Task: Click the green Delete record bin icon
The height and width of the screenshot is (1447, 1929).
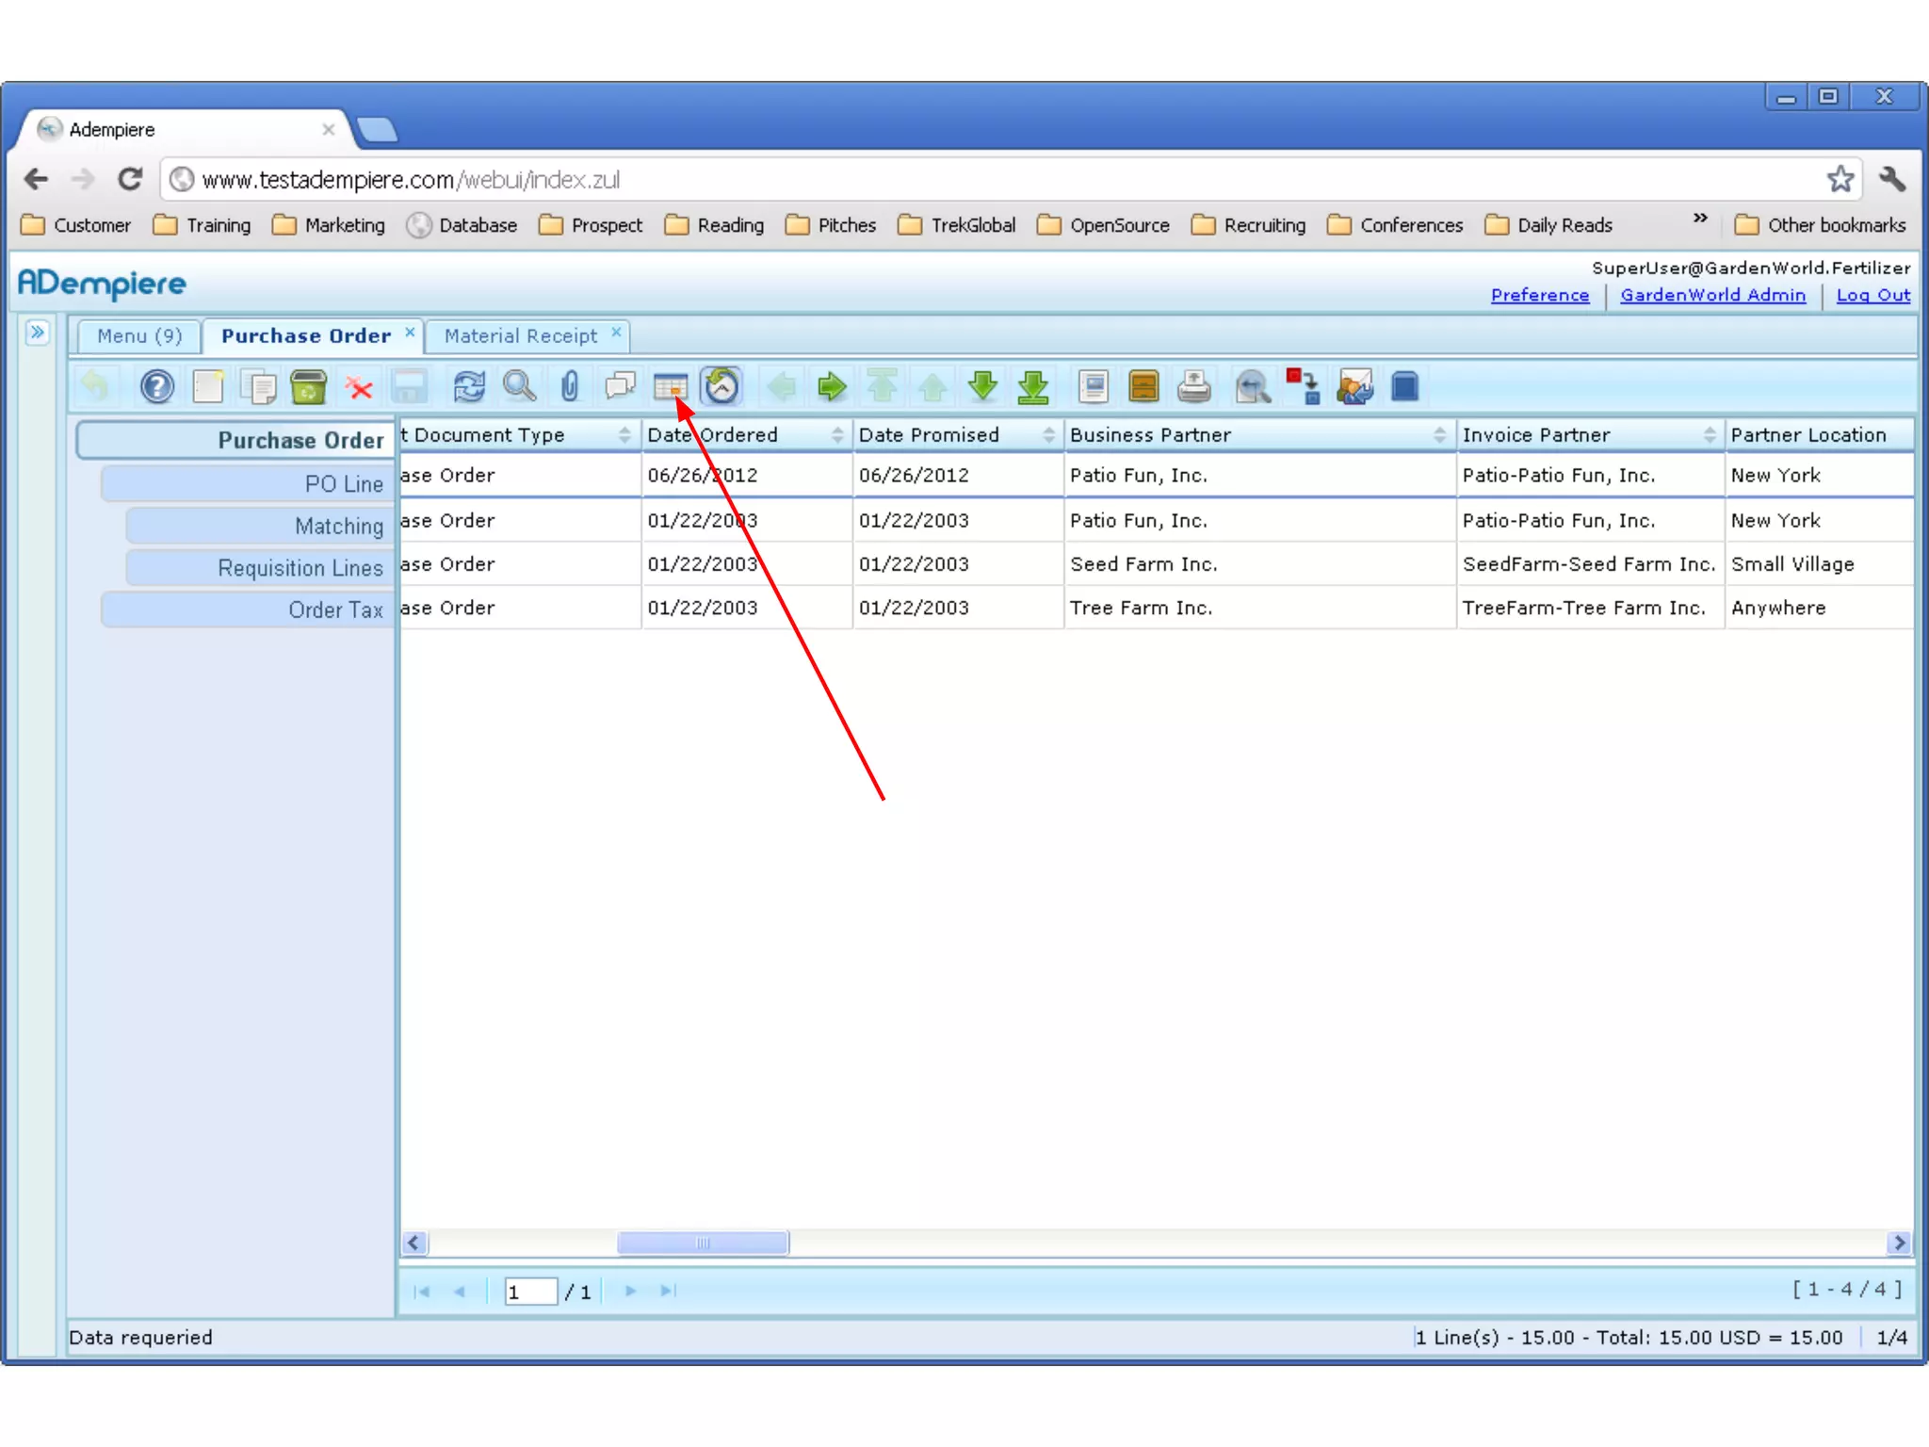Action: tap(308, 387)
